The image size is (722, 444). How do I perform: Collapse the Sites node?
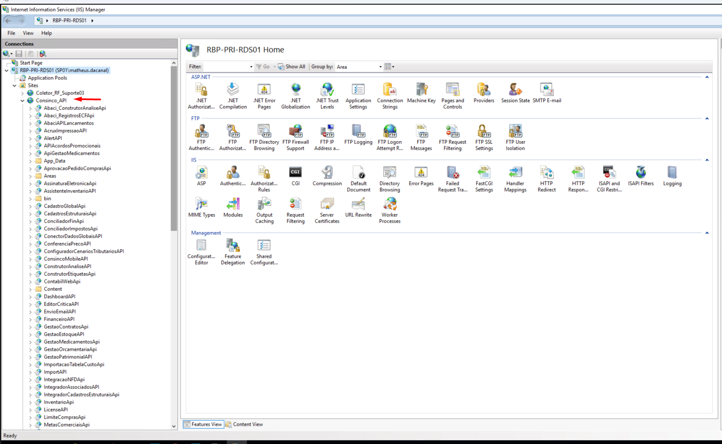15,85
